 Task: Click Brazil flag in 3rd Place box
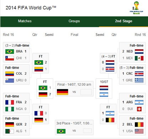click(x=61, y=131)
